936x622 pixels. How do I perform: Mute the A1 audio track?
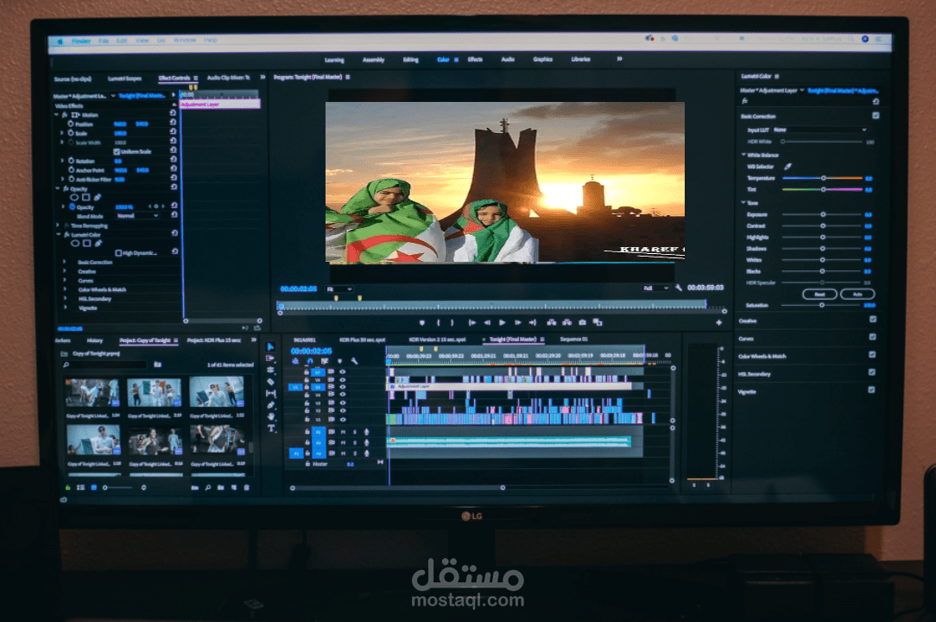pyautogui.click(x=344, y=432)
